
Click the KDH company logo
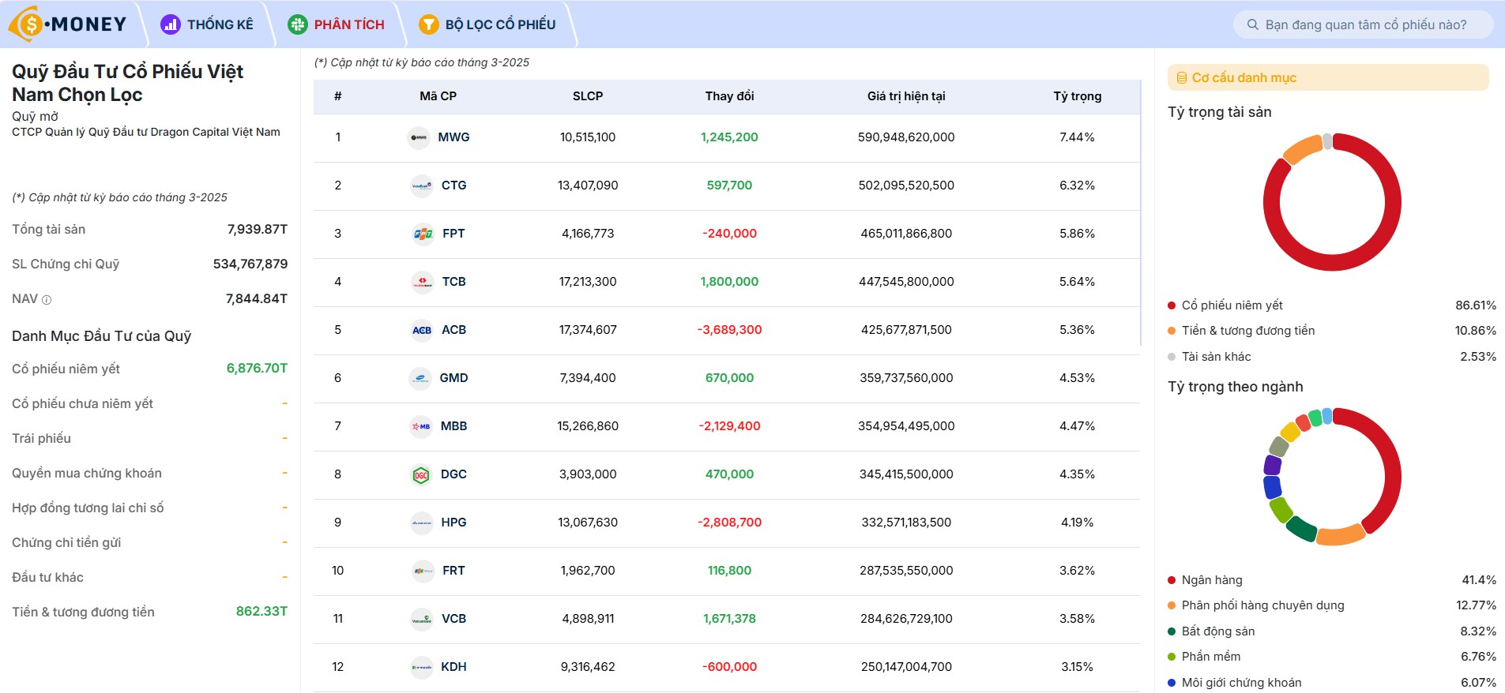[x=422, y=667]
